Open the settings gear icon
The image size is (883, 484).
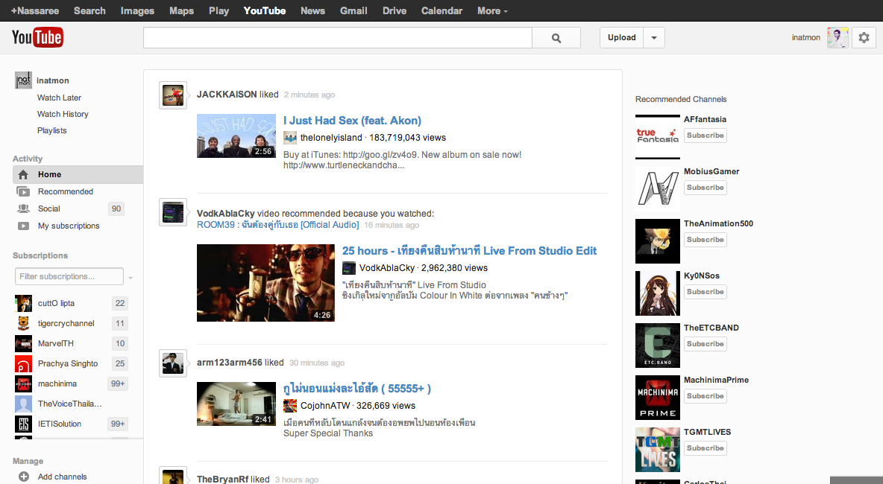(x=864, y=38)
